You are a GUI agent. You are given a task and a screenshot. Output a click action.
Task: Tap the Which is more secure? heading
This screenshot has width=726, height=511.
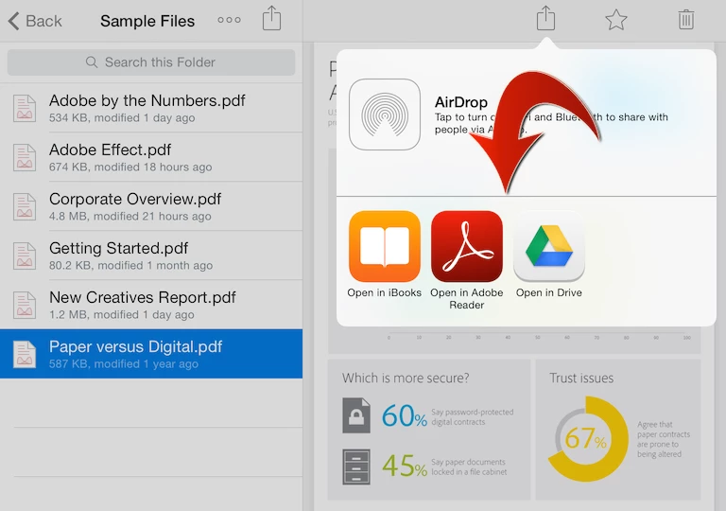click(x=406, y=378)
